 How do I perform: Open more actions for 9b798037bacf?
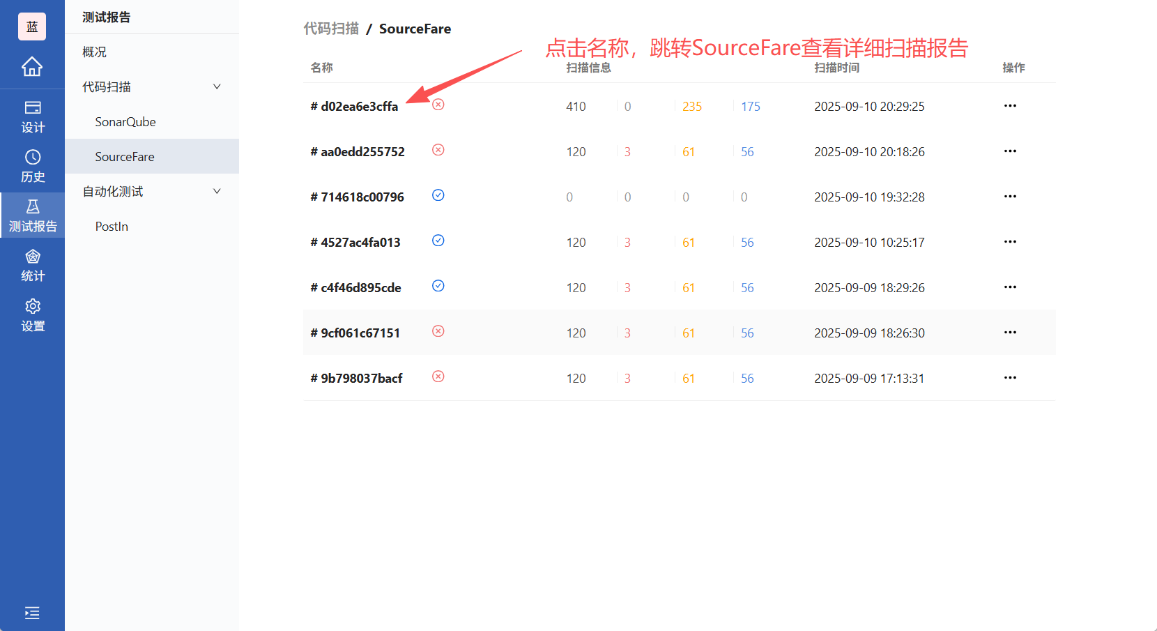tap(1010, 378)
